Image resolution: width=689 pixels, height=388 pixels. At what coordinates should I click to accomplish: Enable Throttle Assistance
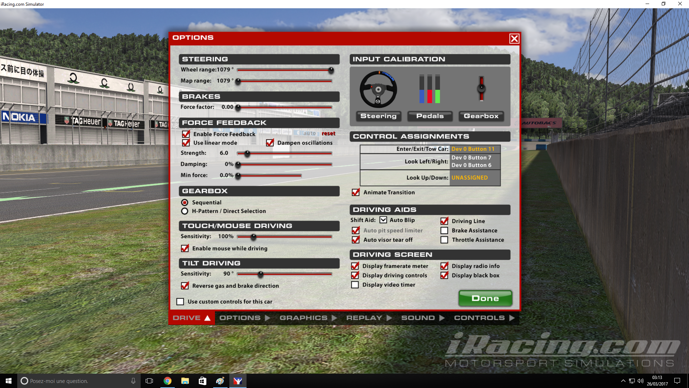[444, 240]
